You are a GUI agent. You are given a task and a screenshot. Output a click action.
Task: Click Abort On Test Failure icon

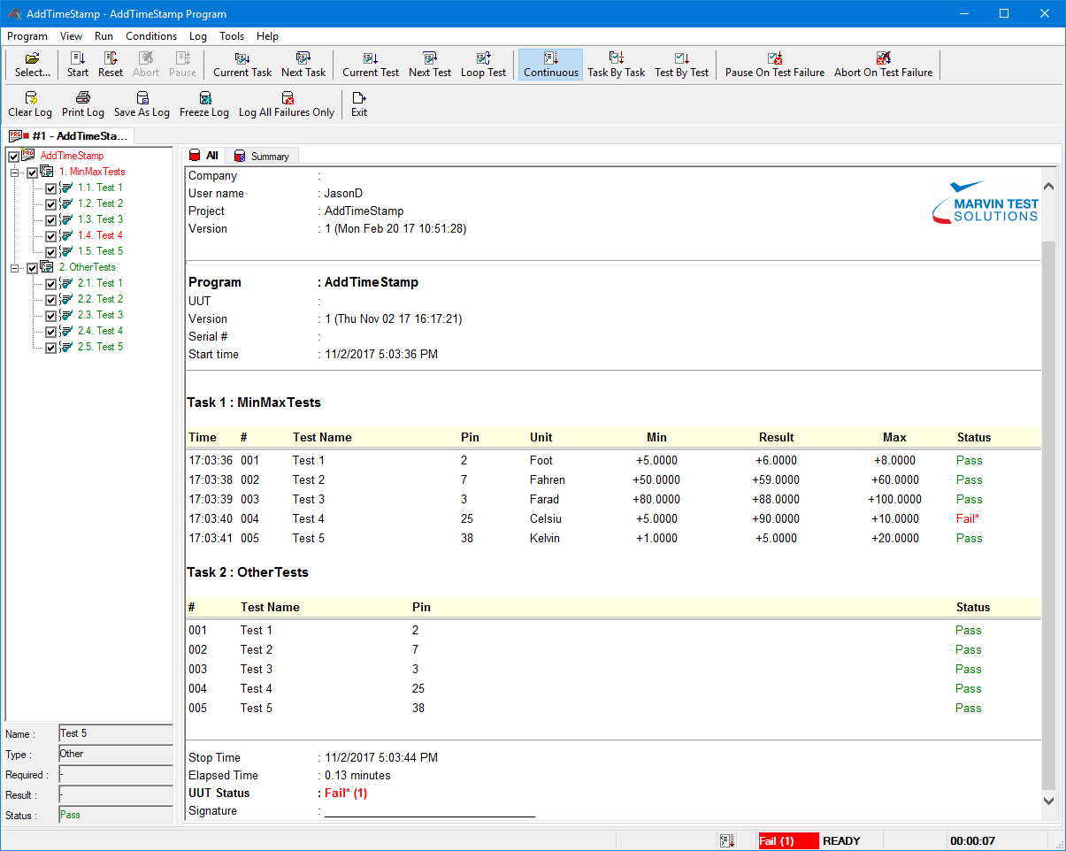(x=883, y=58)
